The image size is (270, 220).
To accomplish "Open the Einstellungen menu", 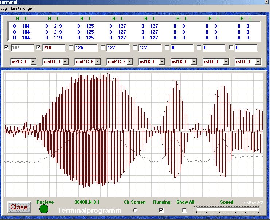I will tap(23, 8).
